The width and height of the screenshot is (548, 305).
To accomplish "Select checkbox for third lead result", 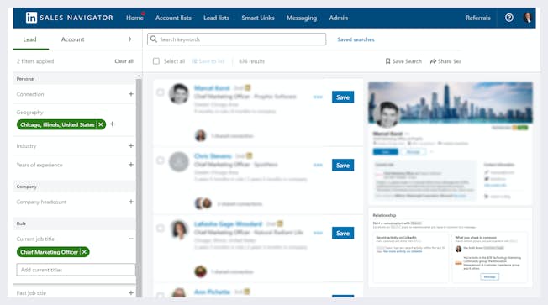I will tap(160, 229).
